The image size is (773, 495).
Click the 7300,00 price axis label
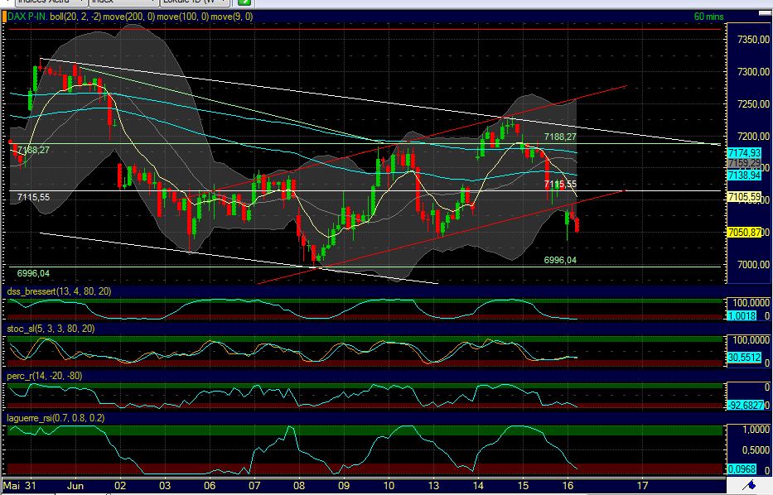[x=753, y=72]
